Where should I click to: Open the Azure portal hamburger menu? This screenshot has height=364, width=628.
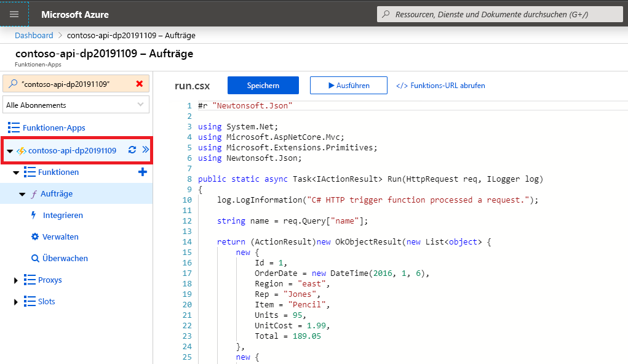click(x=14, y=14)
